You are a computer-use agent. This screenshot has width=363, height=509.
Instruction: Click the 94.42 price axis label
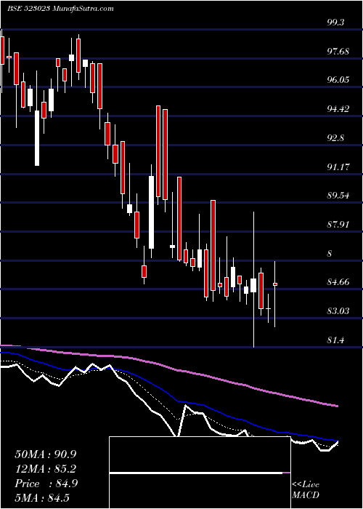pyautogui.click(x=338, y=109)
